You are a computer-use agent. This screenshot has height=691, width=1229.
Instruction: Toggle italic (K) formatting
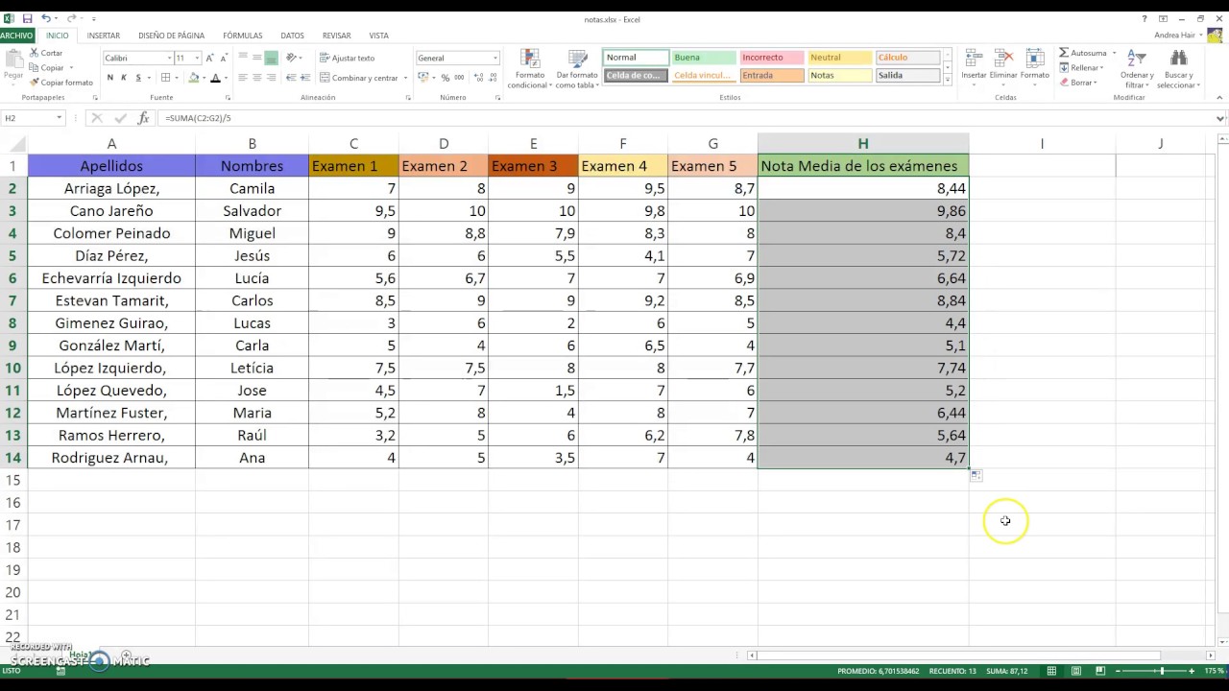(124, 78)
